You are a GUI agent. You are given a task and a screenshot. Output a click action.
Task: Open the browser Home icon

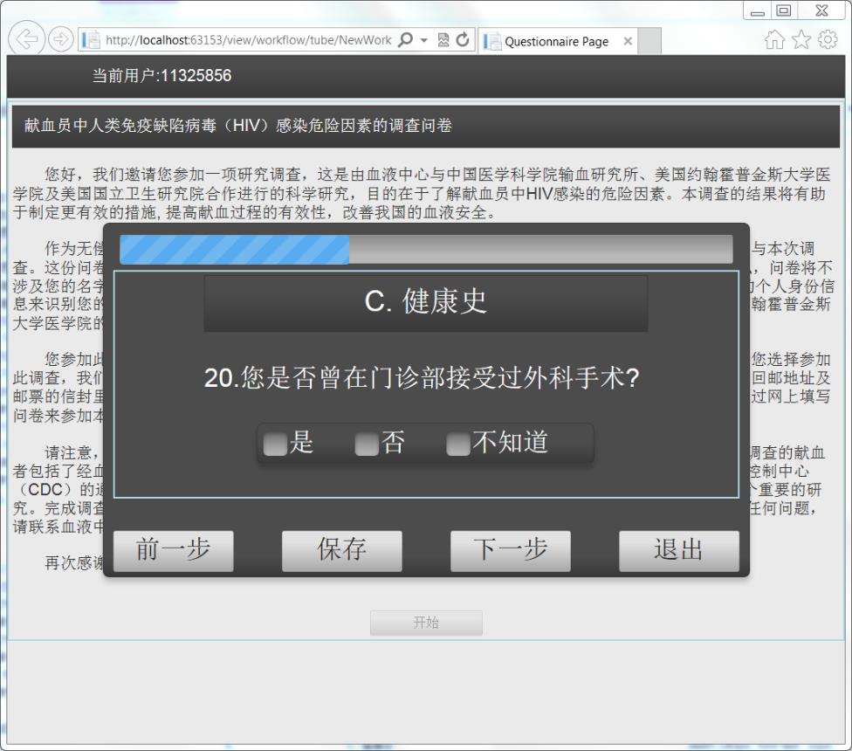click(774, 39)
